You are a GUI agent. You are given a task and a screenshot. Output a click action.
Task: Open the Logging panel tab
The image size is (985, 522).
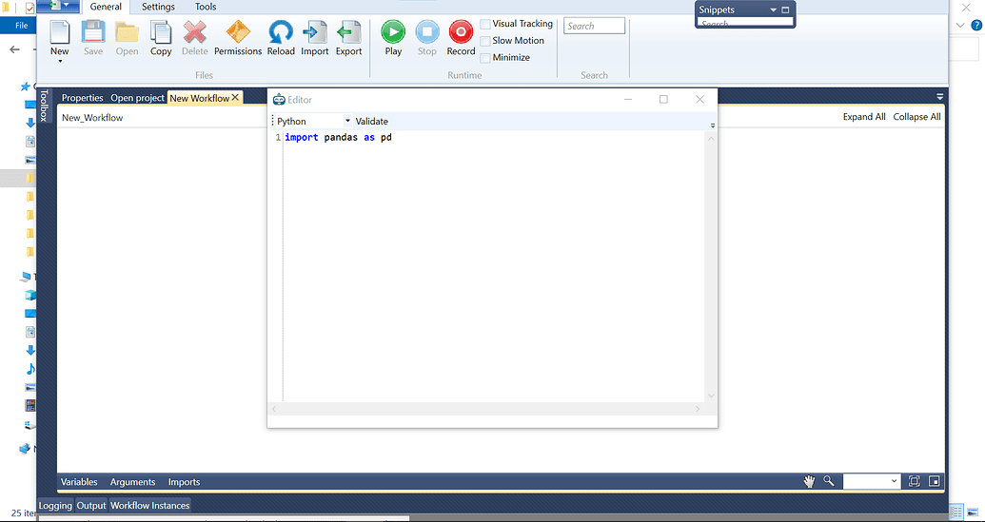(x=56, y=505)
